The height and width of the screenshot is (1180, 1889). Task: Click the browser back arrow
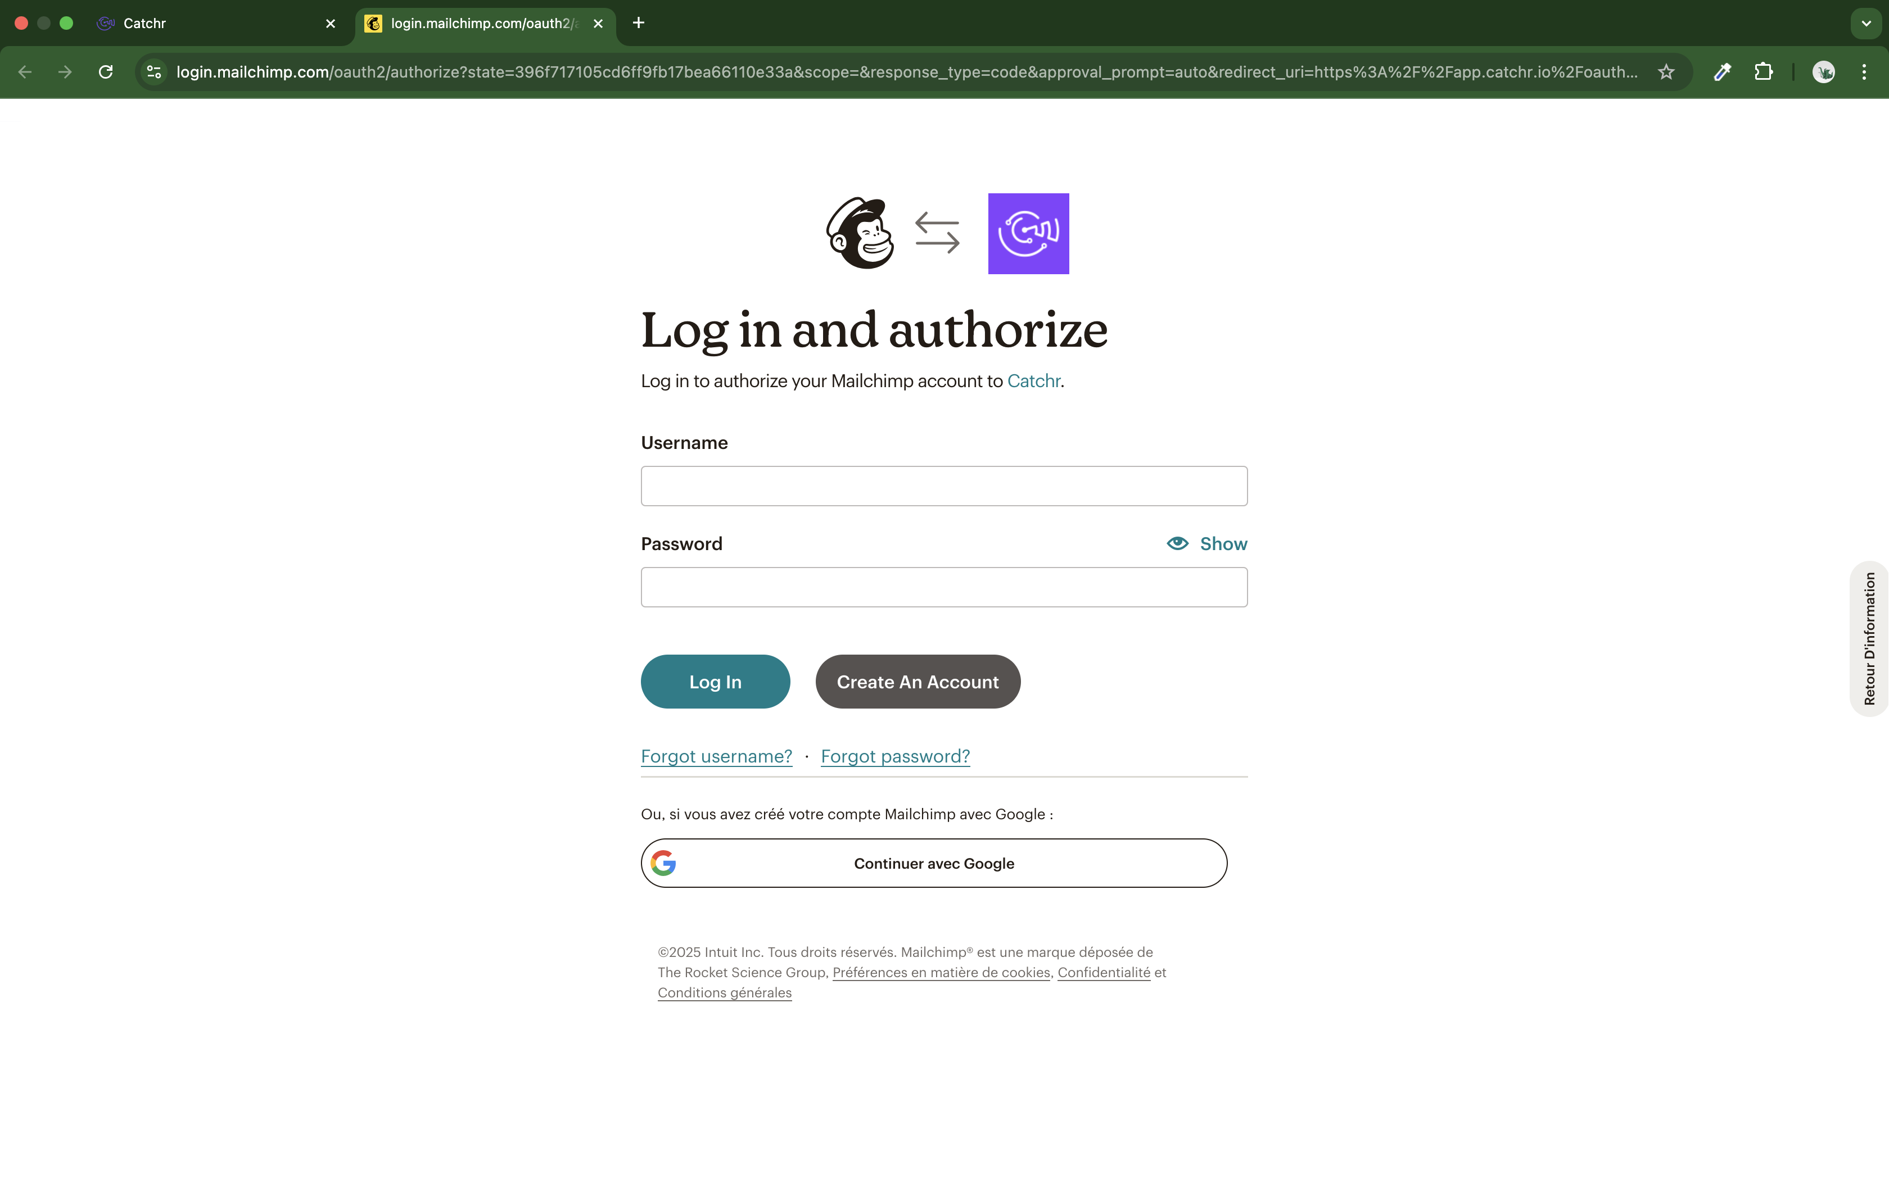tap(25, 72)
